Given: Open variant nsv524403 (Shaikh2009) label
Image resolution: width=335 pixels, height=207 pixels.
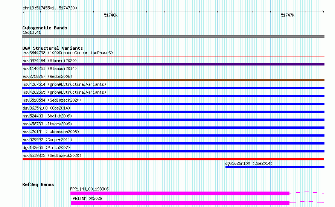Looking at the screenshot, I should point(47,116).
